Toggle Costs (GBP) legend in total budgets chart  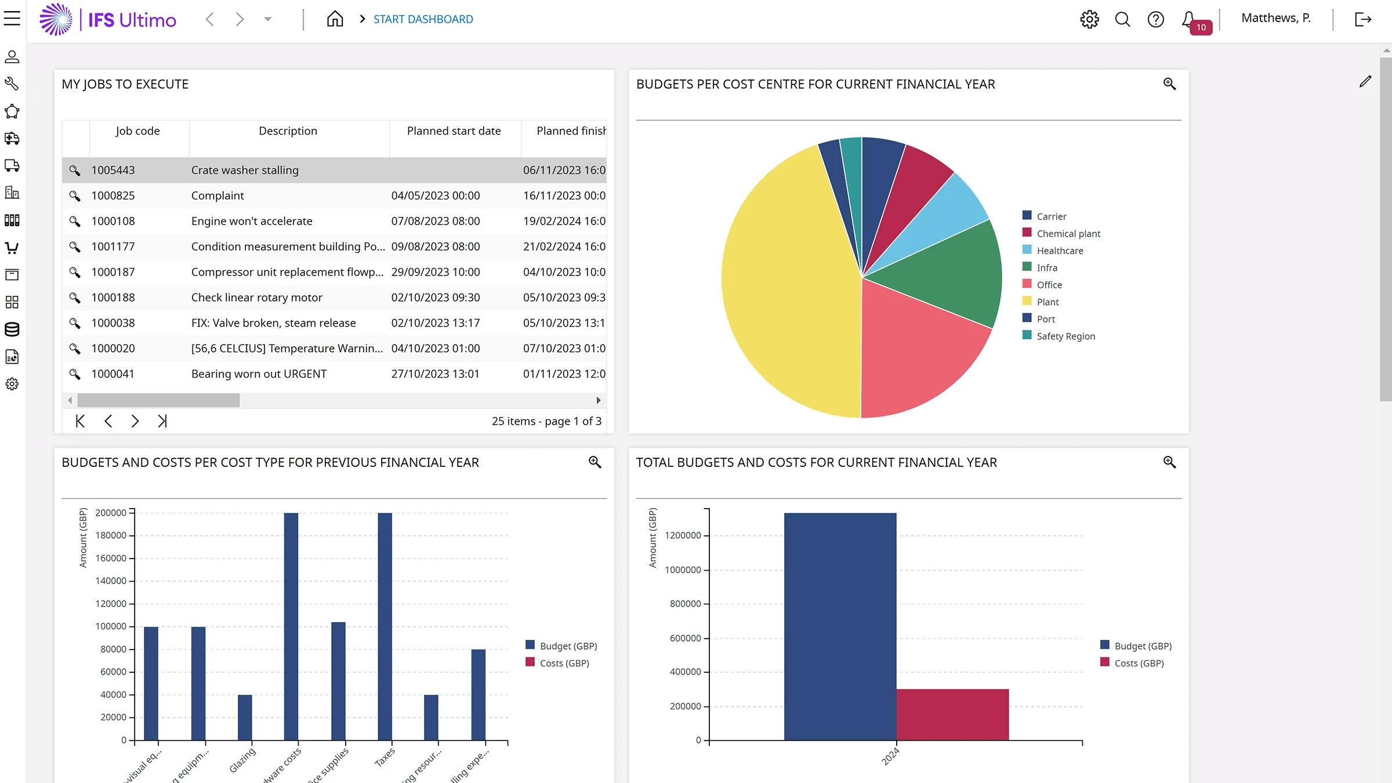click(1139, 663)
